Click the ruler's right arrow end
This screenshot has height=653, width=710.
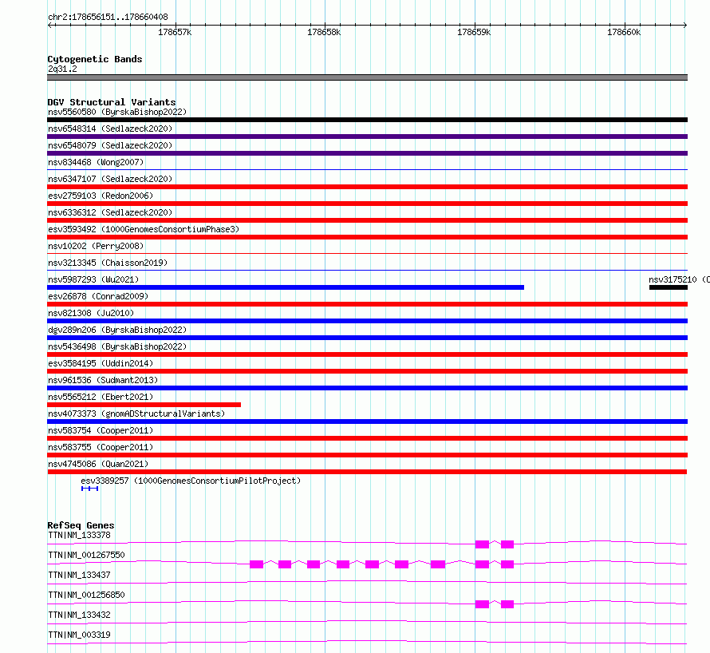(685, 25)
